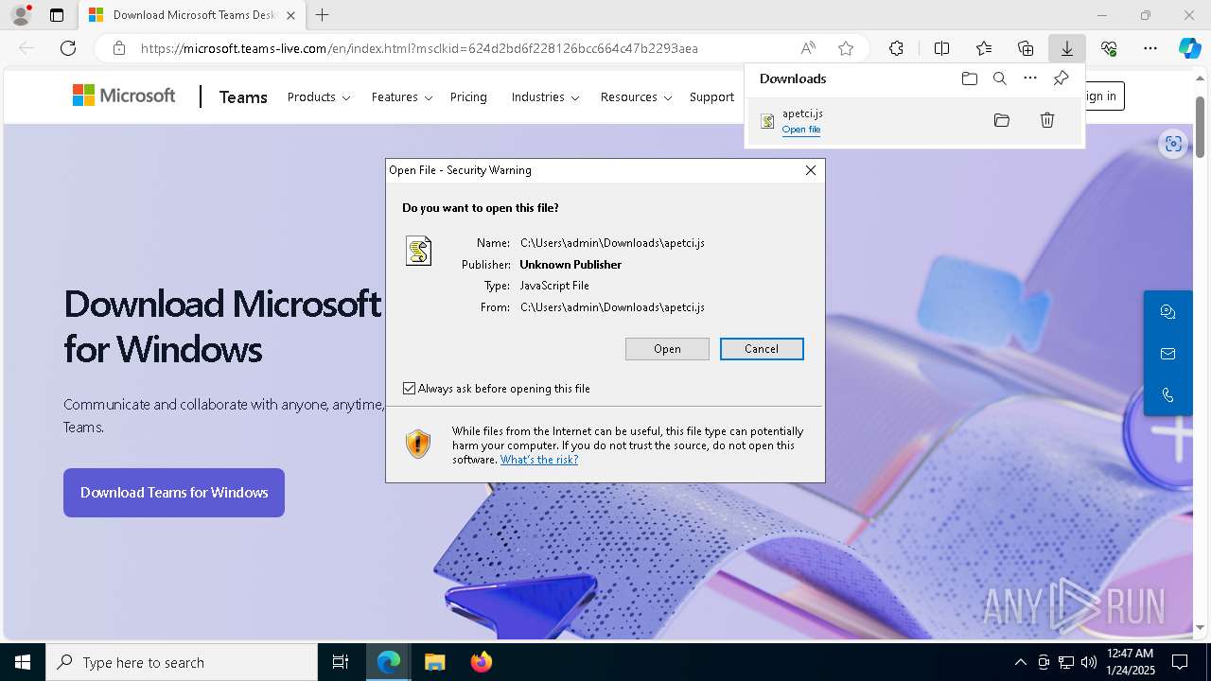The image size is (1211, 681).
Task: Close the Download Microsoft Teams tab
Action: click(x=290, y=15)
